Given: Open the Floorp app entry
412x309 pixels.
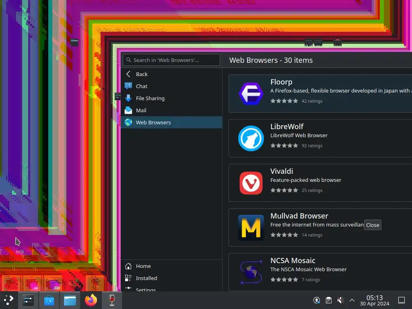Looking at the screenshot, I should (x=320, y=93).
